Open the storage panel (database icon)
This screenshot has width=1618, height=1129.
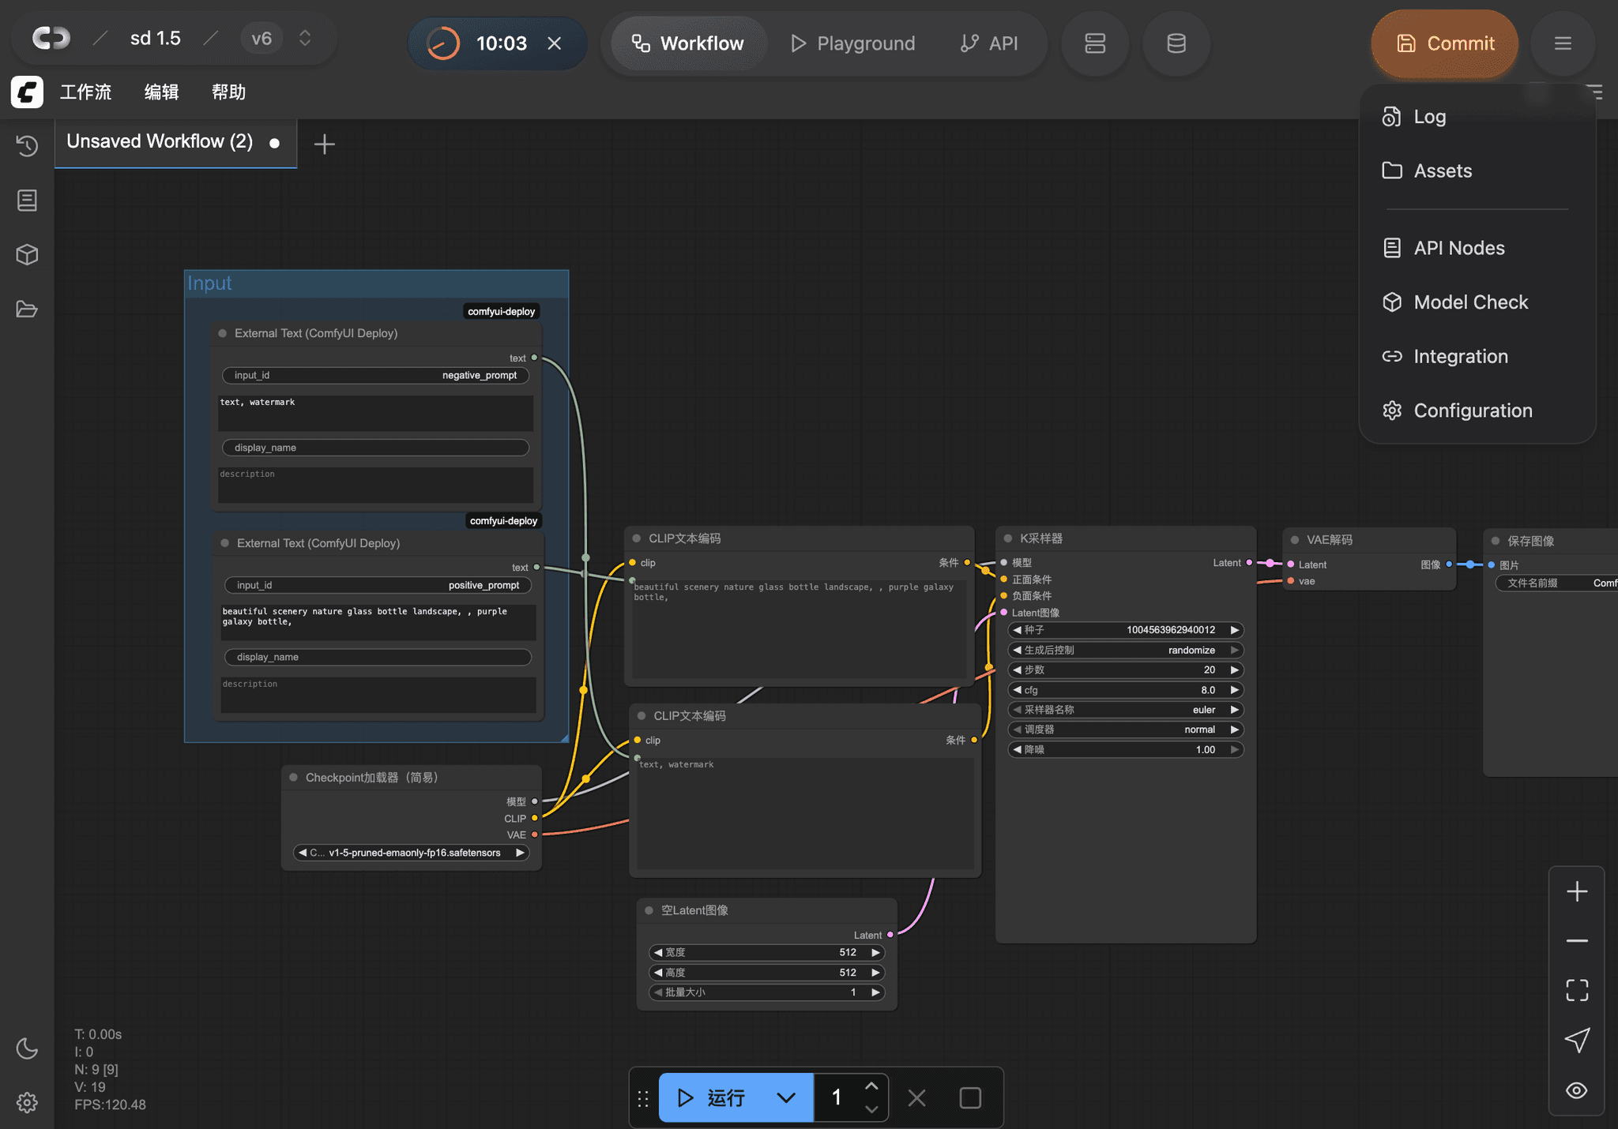click(x=1176, y=43)
